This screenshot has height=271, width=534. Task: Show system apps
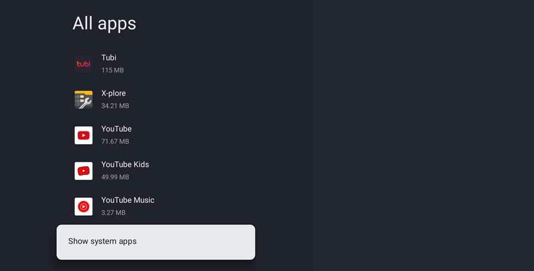[x=155, y=242]
